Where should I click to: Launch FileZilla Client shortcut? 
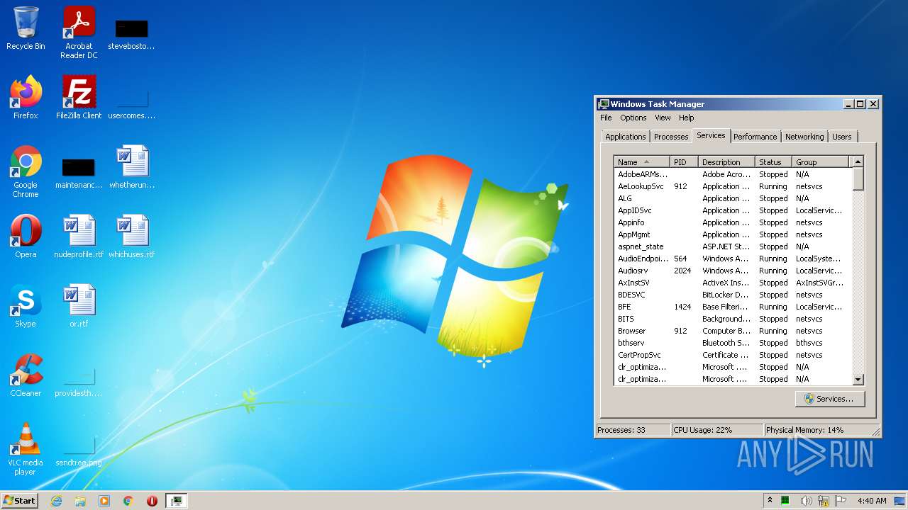coord(79,97)
